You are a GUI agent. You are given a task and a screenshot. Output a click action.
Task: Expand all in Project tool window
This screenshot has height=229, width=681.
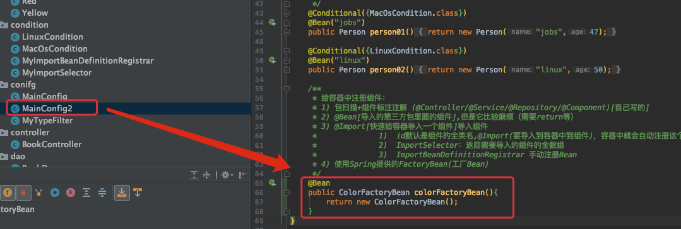coord(194,175)
